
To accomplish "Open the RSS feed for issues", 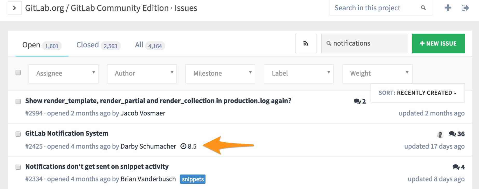I will 305,43.
